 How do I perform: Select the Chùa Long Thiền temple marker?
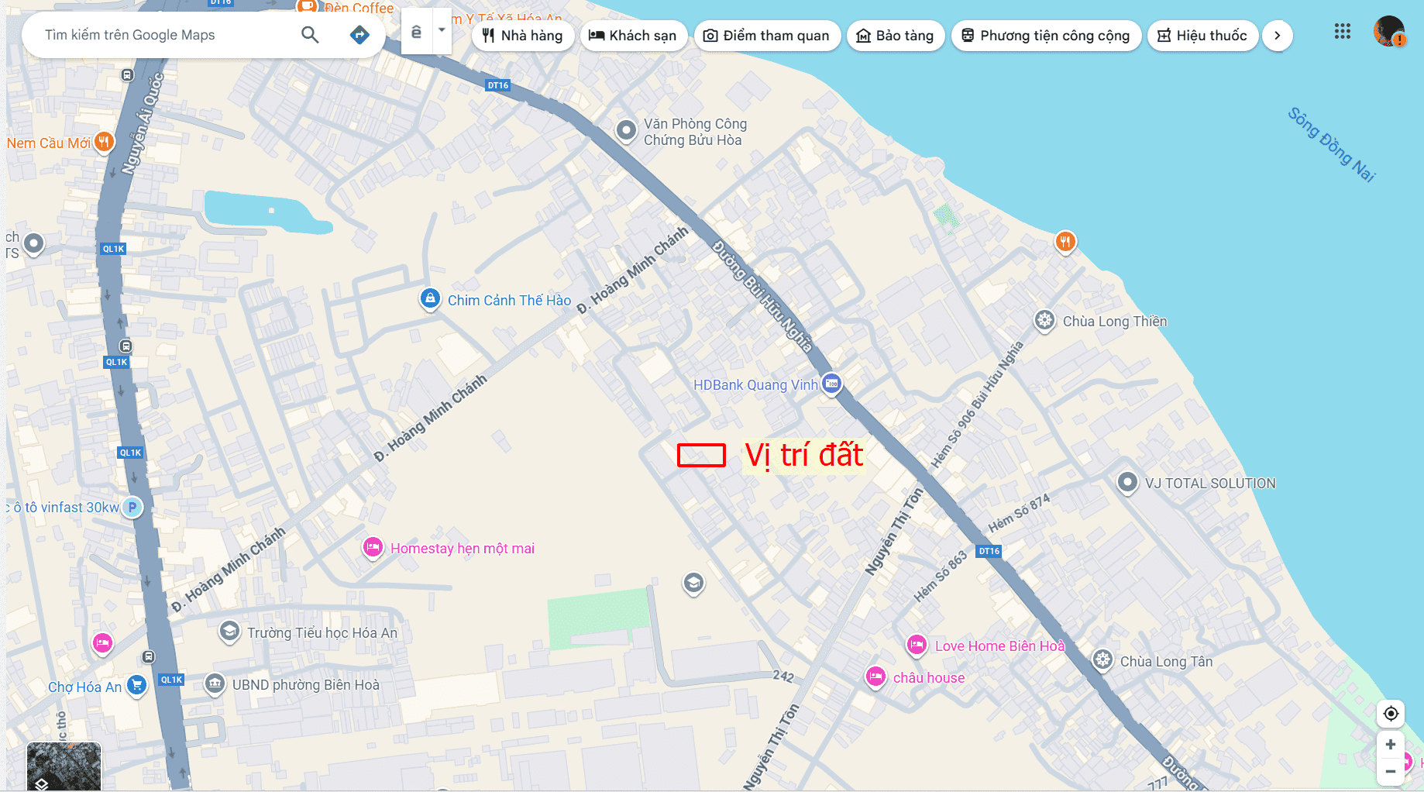[x=1044, y=320]
